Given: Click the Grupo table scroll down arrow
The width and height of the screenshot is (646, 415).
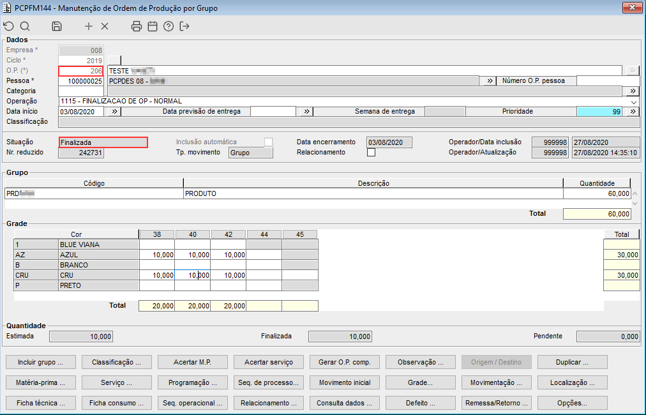Looking at the screenshot, I should click(635, 204).
